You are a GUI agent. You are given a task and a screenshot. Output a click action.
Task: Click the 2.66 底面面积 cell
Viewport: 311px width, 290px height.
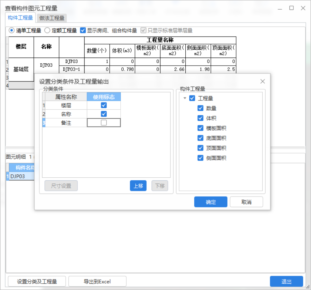click(173, 69)
